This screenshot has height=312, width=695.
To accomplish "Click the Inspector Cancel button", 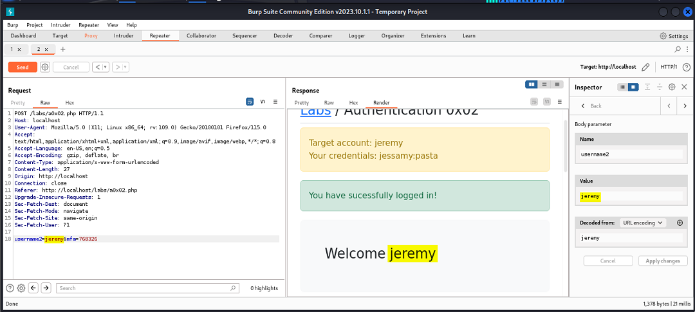I will pos(607,261).
